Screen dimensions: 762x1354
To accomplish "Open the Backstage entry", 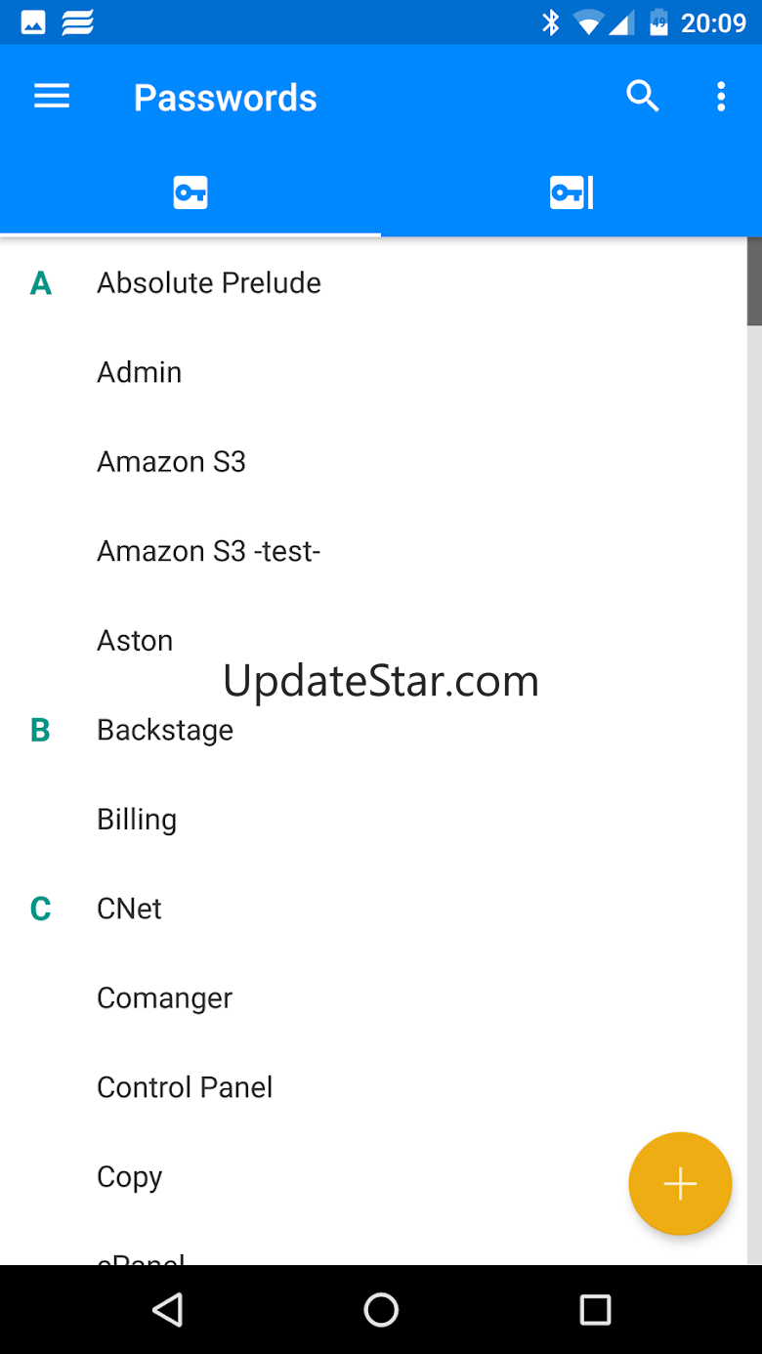I will [373, 730].
